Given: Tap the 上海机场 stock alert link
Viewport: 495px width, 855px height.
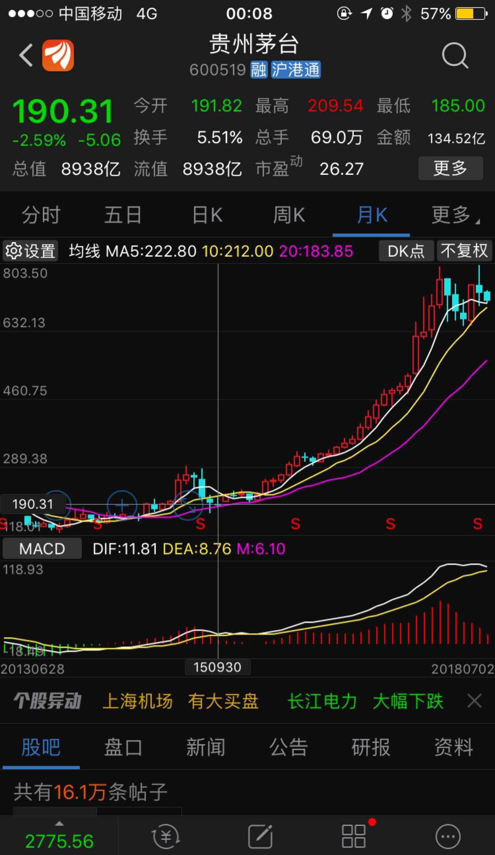Looking at the screenshot, I should (138, 701).
